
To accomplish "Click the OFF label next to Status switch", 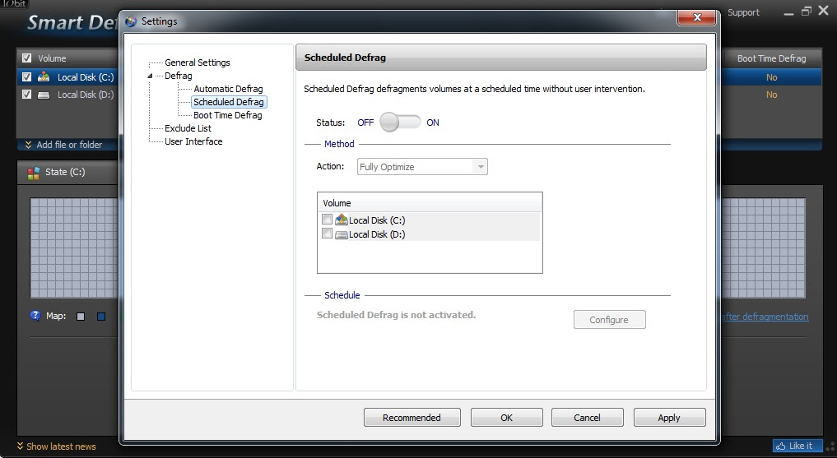I will [x=365, y=123].
